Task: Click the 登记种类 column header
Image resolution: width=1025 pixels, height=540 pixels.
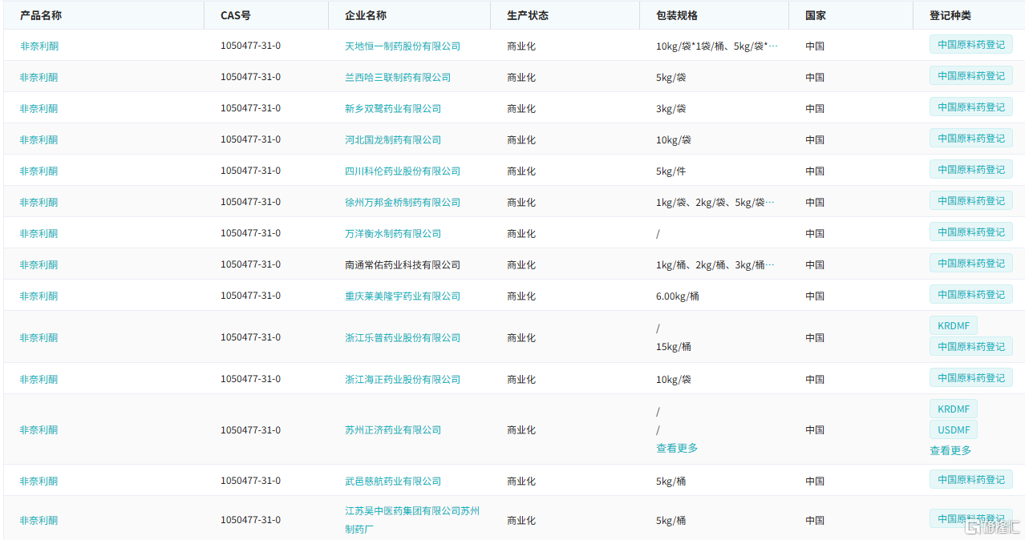Action: point(950,16)
